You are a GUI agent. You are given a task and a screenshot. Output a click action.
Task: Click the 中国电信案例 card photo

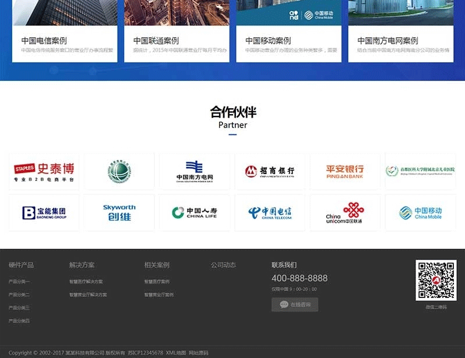[65, 13]
